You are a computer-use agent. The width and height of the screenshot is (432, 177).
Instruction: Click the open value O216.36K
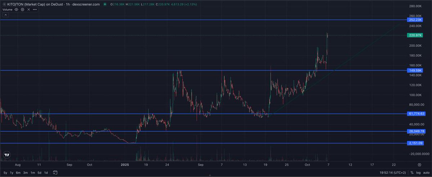(x=118, y=4)
